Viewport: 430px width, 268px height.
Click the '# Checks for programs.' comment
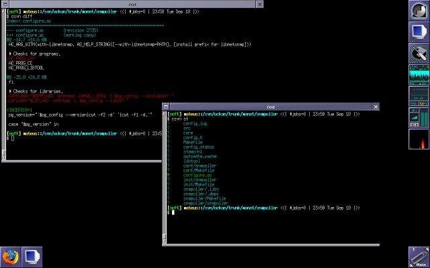tap(34, 54)
